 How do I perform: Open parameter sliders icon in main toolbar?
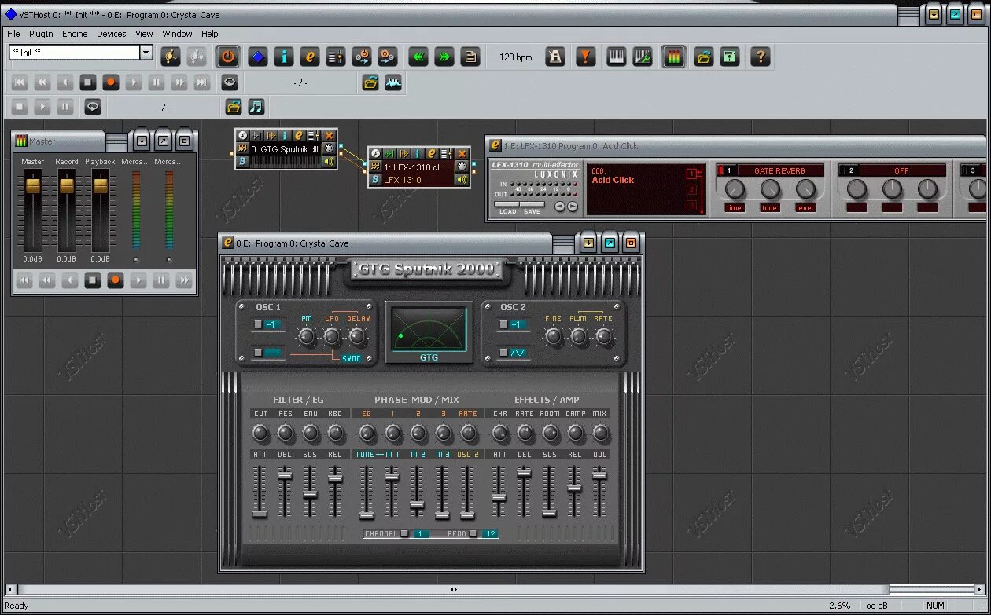point(336,57)
